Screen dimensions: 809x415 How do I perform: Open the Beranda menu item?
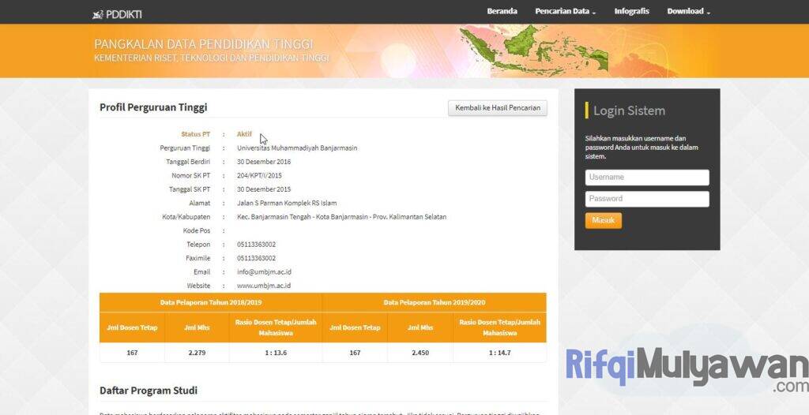[502, 11]
